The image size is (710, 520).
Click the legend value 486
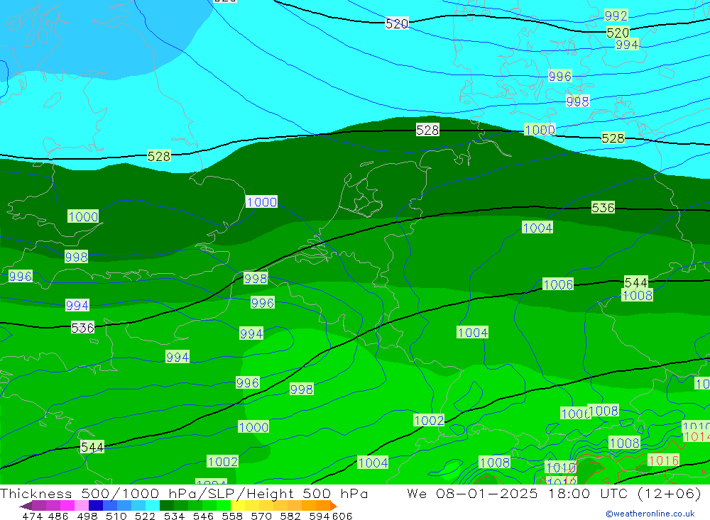pos(58,516)
